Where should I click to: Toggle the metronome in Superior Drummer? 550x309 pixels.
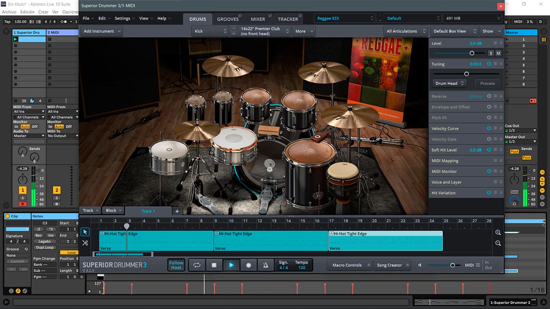265,265
